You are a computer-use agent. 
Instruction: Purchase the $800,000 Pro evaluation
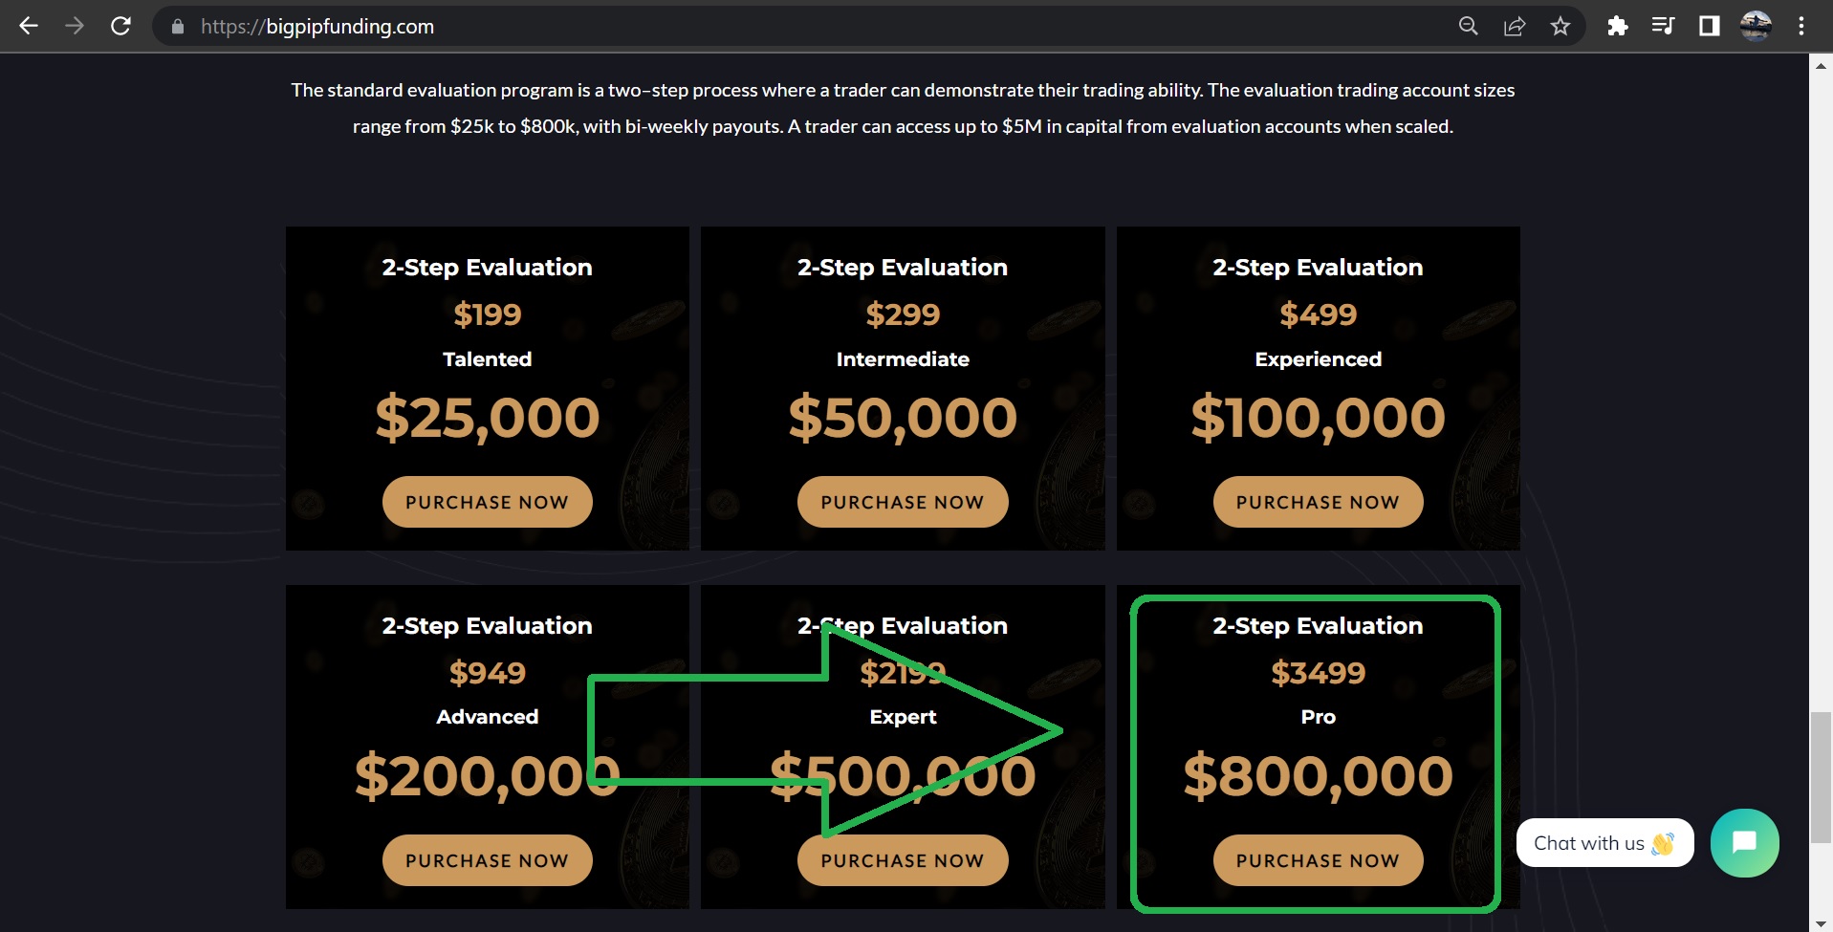pos(1318,860)
